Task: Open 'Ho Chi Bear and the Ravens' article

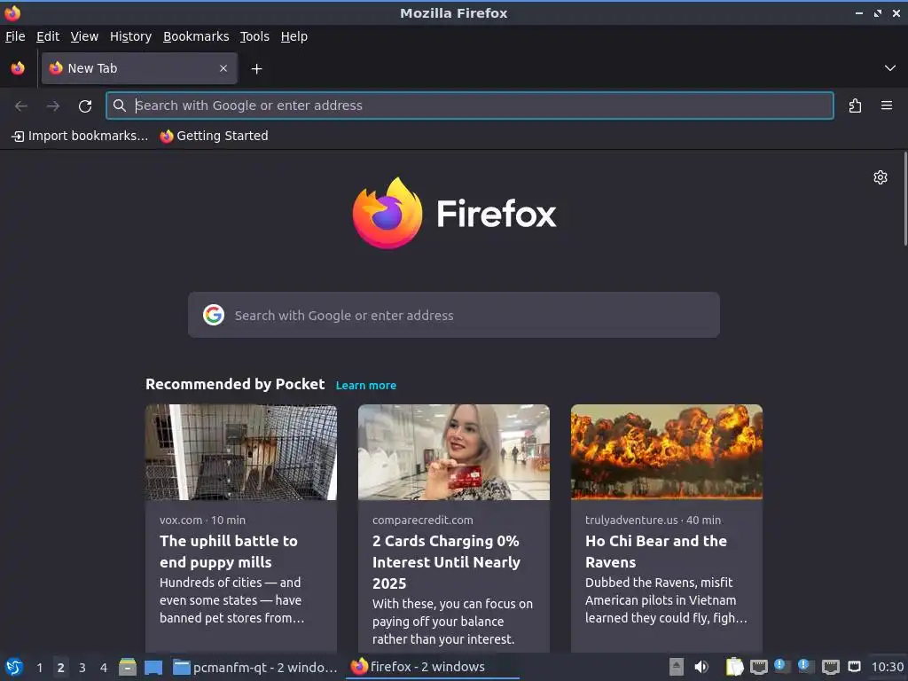Action: [655, 552]
